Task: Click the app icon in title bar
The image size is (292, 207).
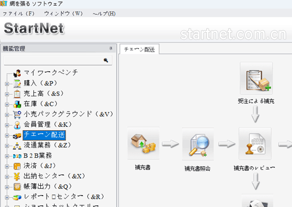Action: tap(3, 3)
